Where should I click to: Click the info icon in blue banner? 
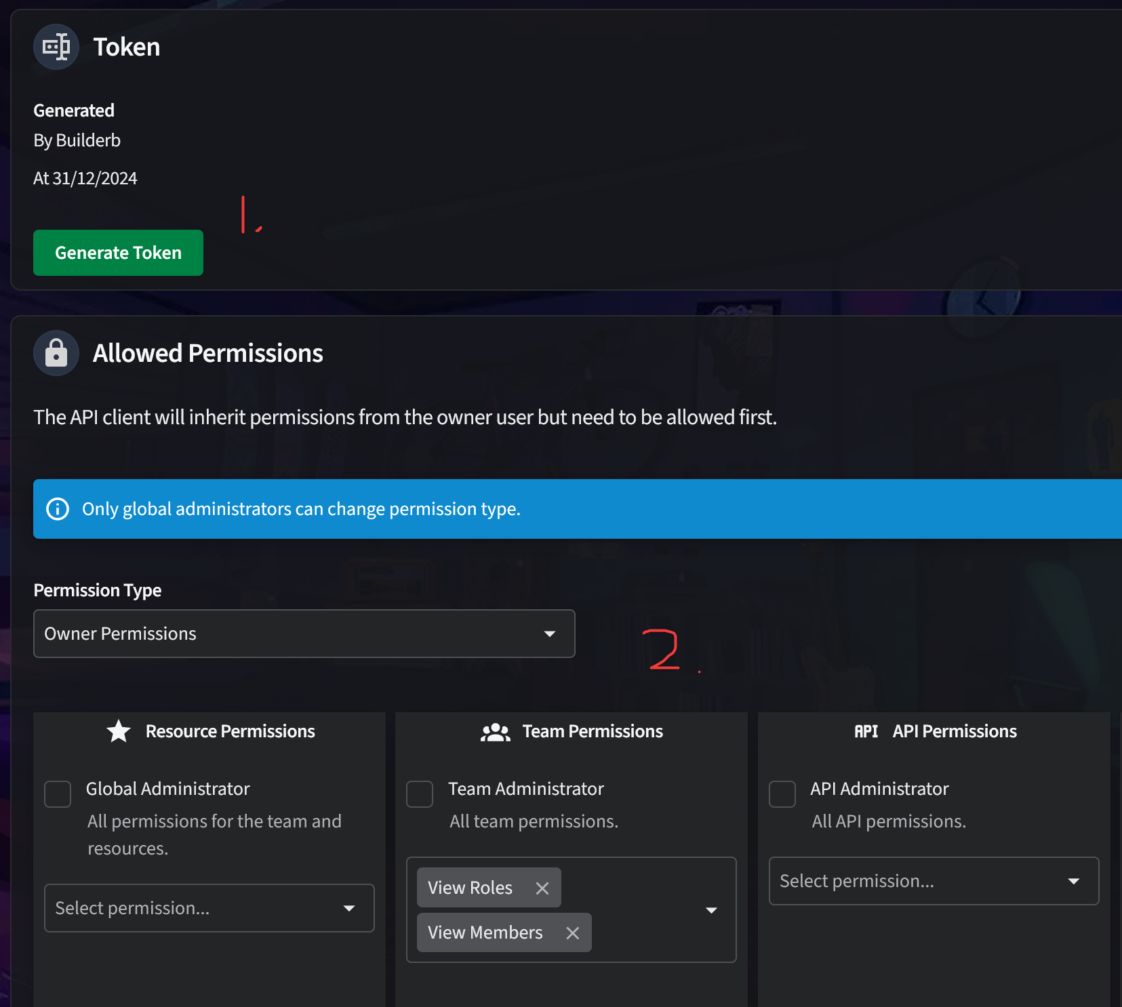(x=58, y=509)
